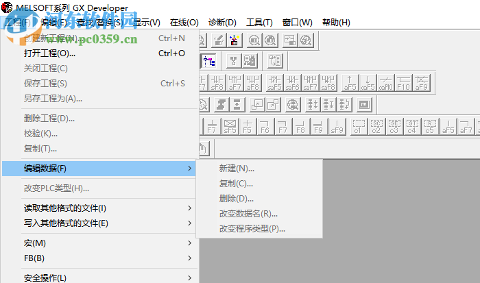Click the F5 cross toolbar button
This screenshot has width=480, height=283.
[248, 126]
